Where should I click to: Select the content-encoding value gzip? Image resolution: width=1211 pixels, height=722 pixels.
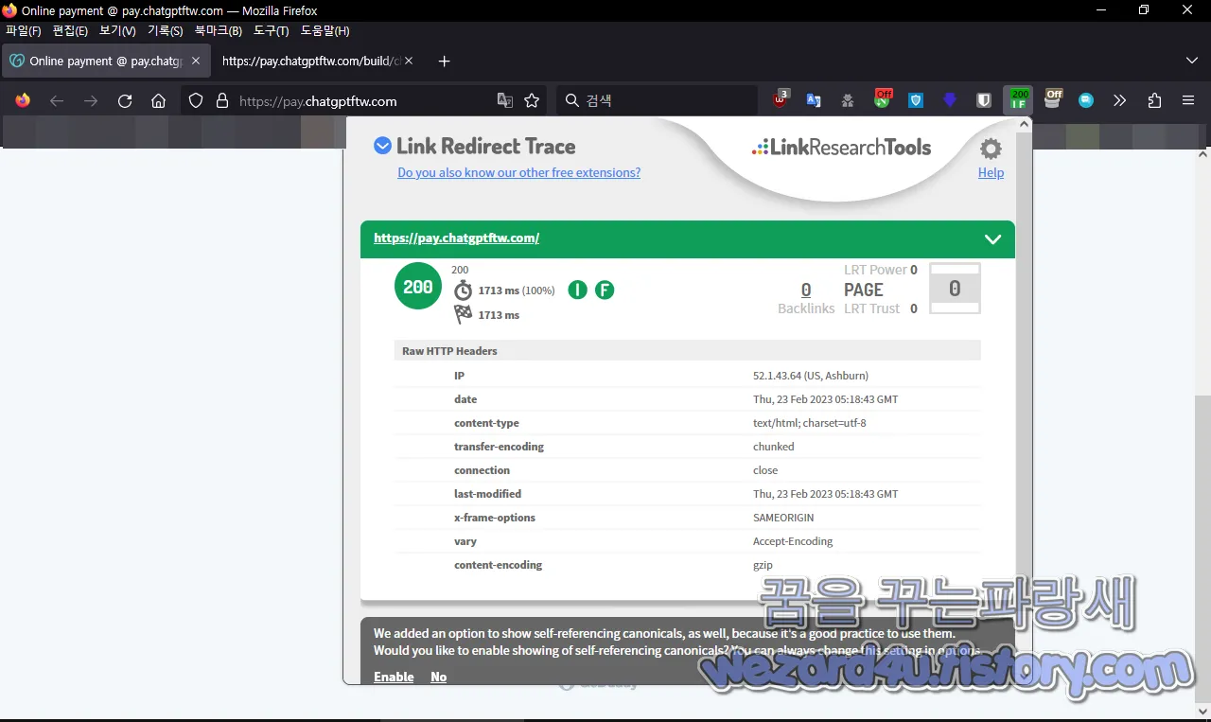763,565
